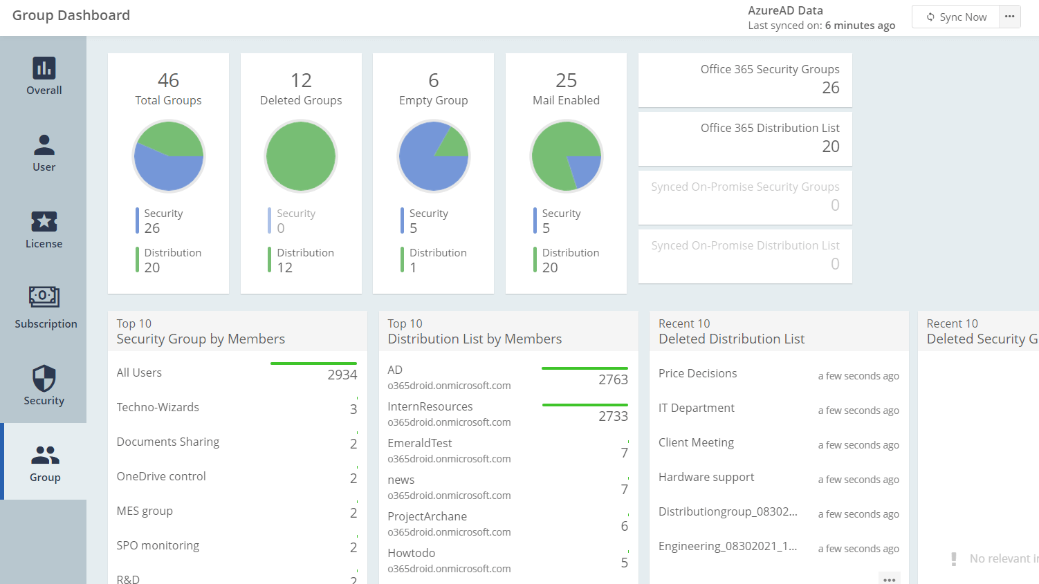Open License section star ticket icon

(x=44, y=222)
